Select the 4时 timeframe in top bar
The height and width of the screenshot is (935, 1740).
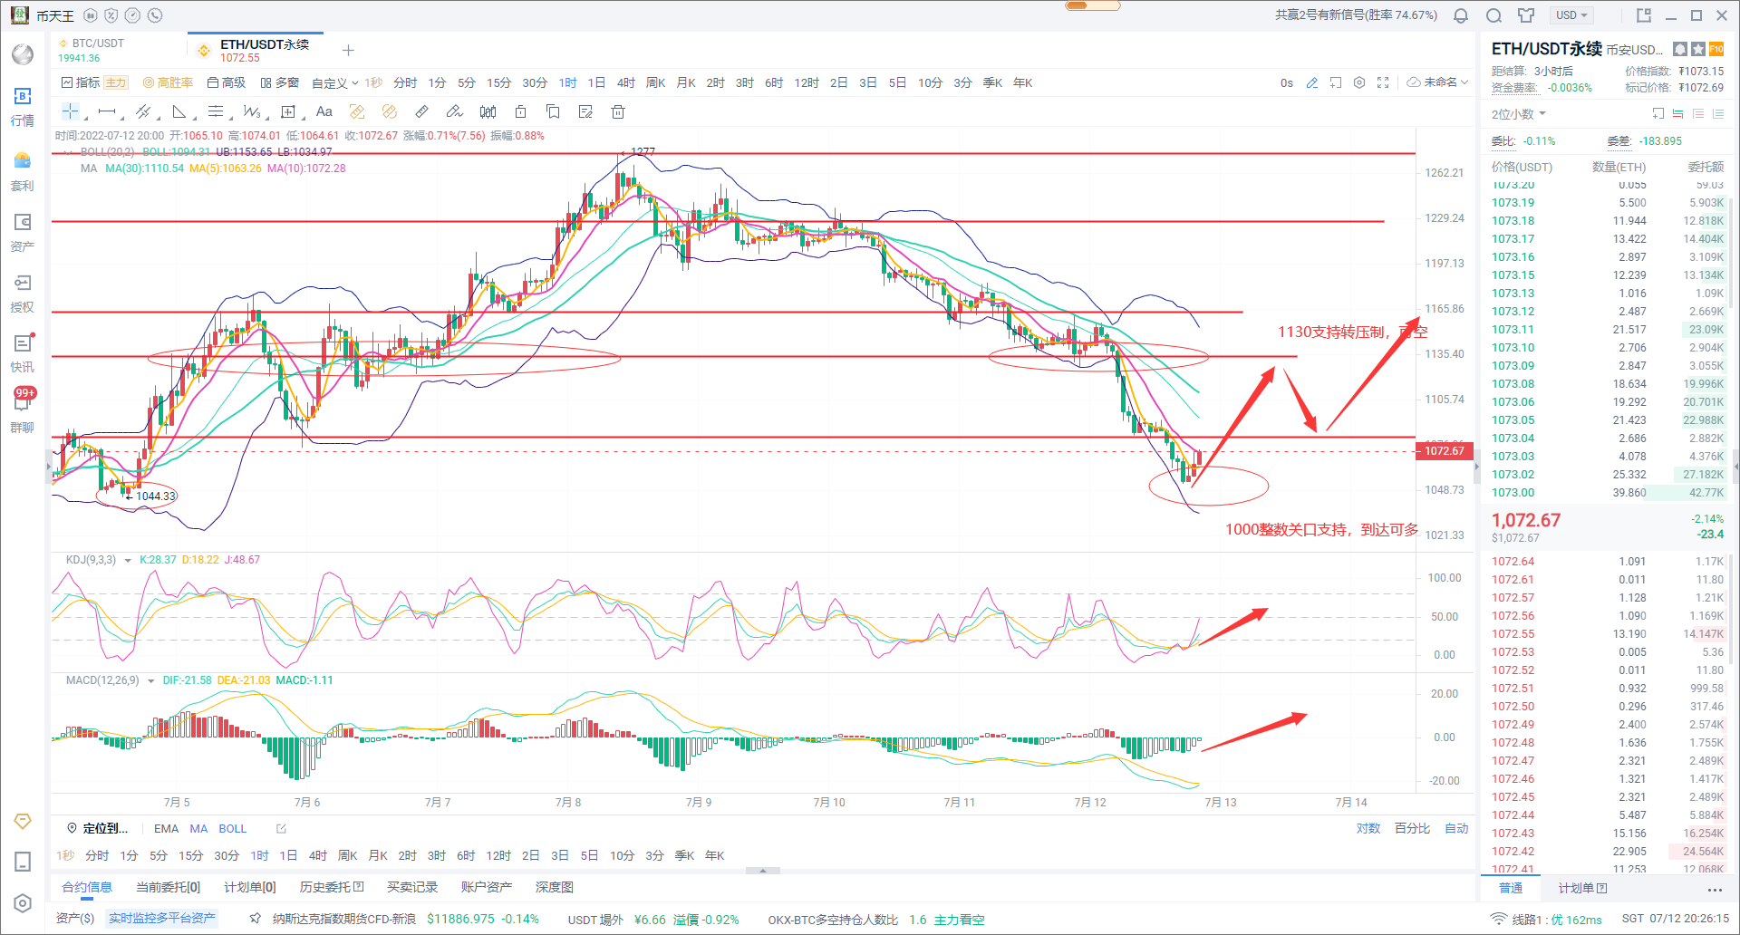(625, 82)
